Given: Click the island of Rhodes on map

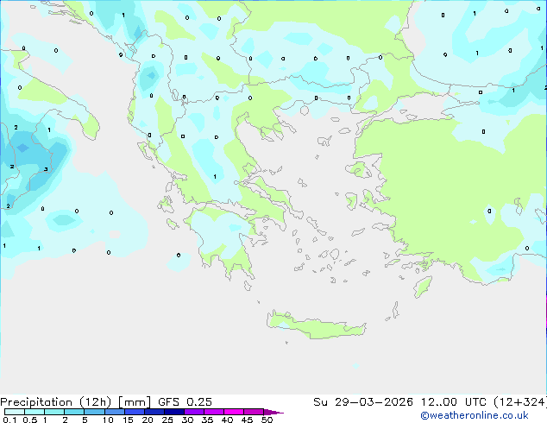Looking at the screenshot, I should pos(423,287).
